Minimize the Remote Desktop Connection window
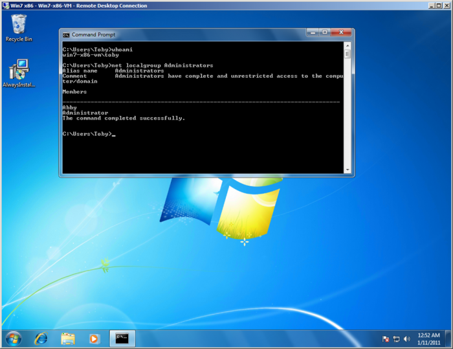The image size is (453, 349). point(432,5)
